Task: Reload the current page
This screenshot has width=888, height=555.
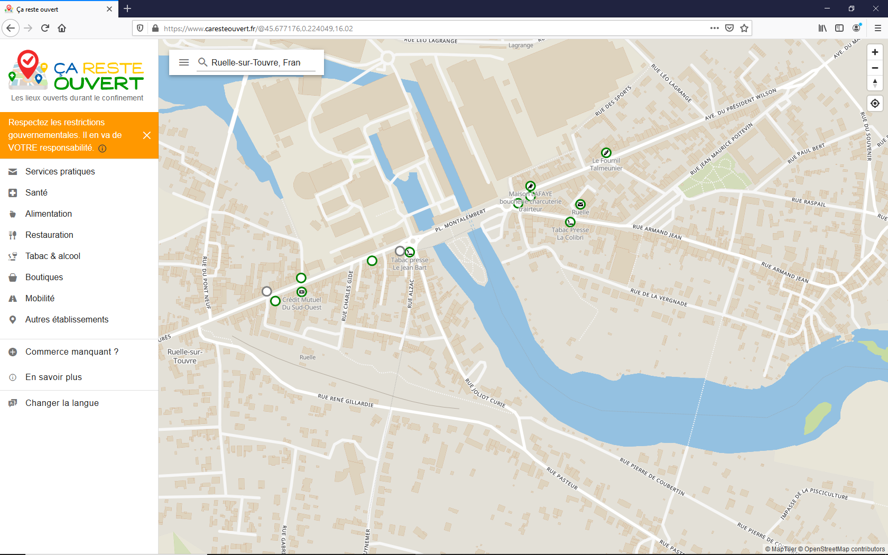Action: (x=45, y=28)
